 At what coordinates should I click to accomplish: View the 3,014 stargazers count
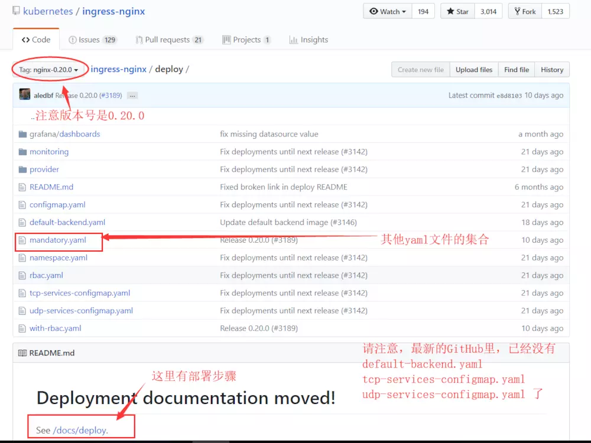click(x=488, y=11)
